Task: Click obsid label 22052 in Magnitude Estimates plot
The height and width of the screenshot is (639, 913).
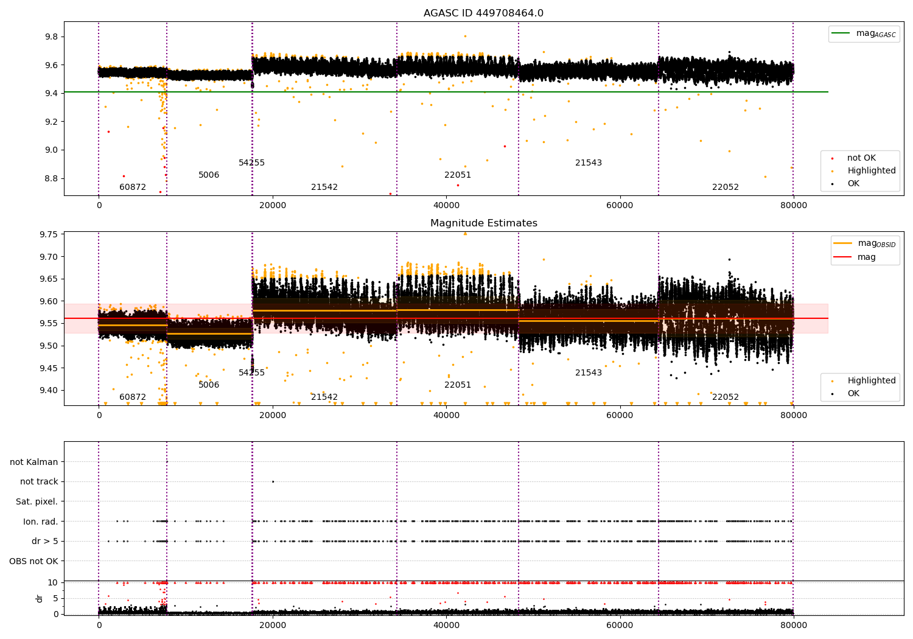Action: [726, 397]
